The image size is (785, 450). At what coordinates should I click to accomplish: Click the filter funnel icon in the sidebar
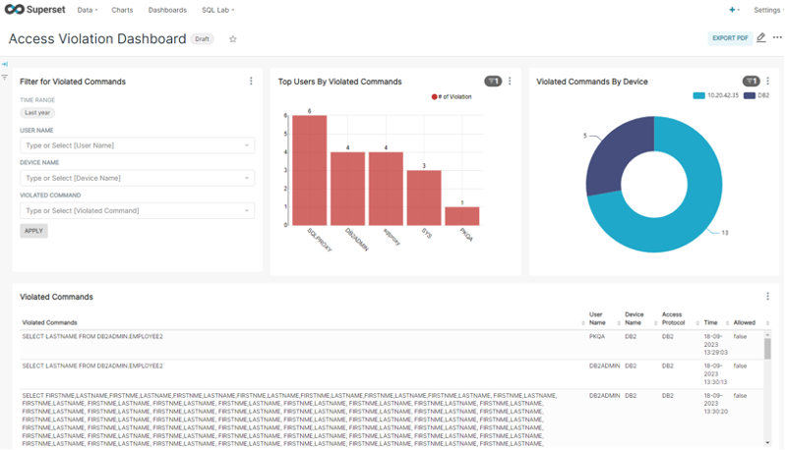[5, 78]
